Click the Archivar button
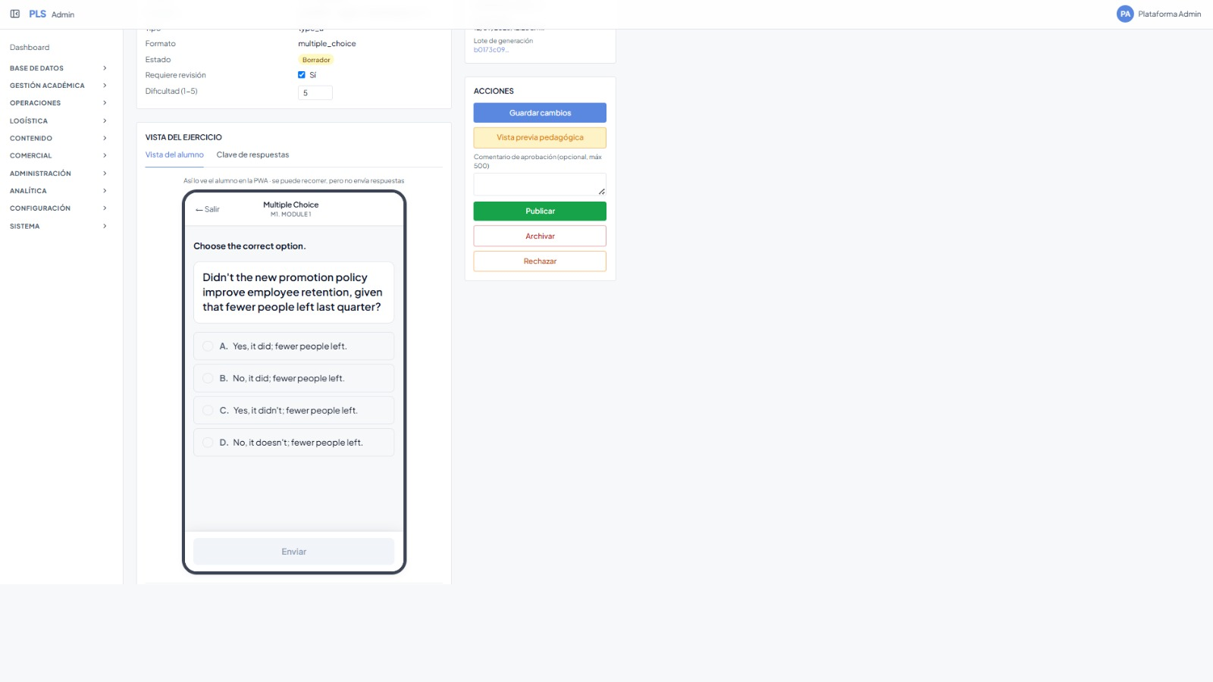1213x682 pixels. pos(540,236)
